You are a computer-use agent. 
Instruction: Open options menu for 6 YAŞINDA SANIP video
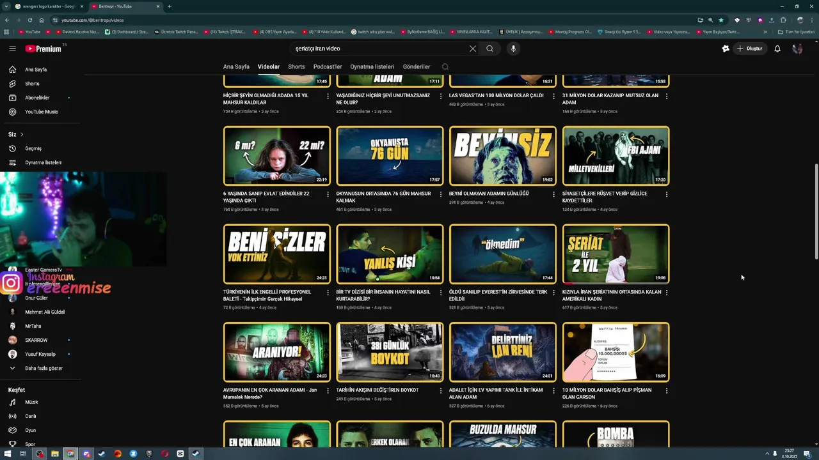click(x=328, y=194)
